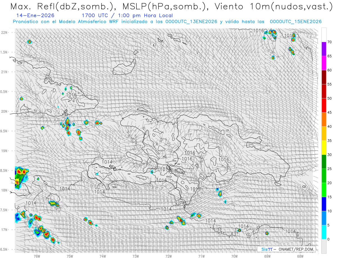Select the bright green 15-20 dBZ swatch
Screen dimensions: 337x260
pos(324,190)
